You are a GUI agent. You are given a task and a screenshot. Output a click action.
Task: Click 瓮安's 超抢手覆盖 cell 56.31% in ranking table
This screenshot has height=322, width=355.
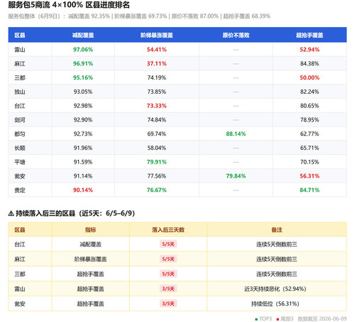[310, 176]
